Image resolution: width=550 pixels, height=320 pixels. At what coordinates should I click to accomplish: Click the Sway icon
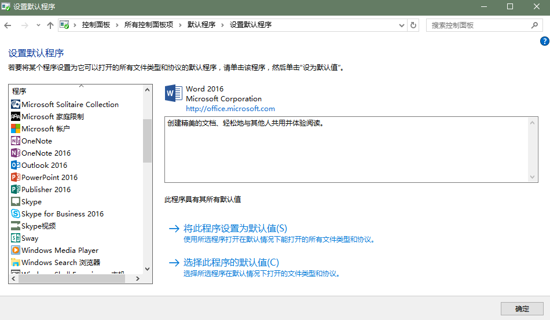click(x=16, y=238)
